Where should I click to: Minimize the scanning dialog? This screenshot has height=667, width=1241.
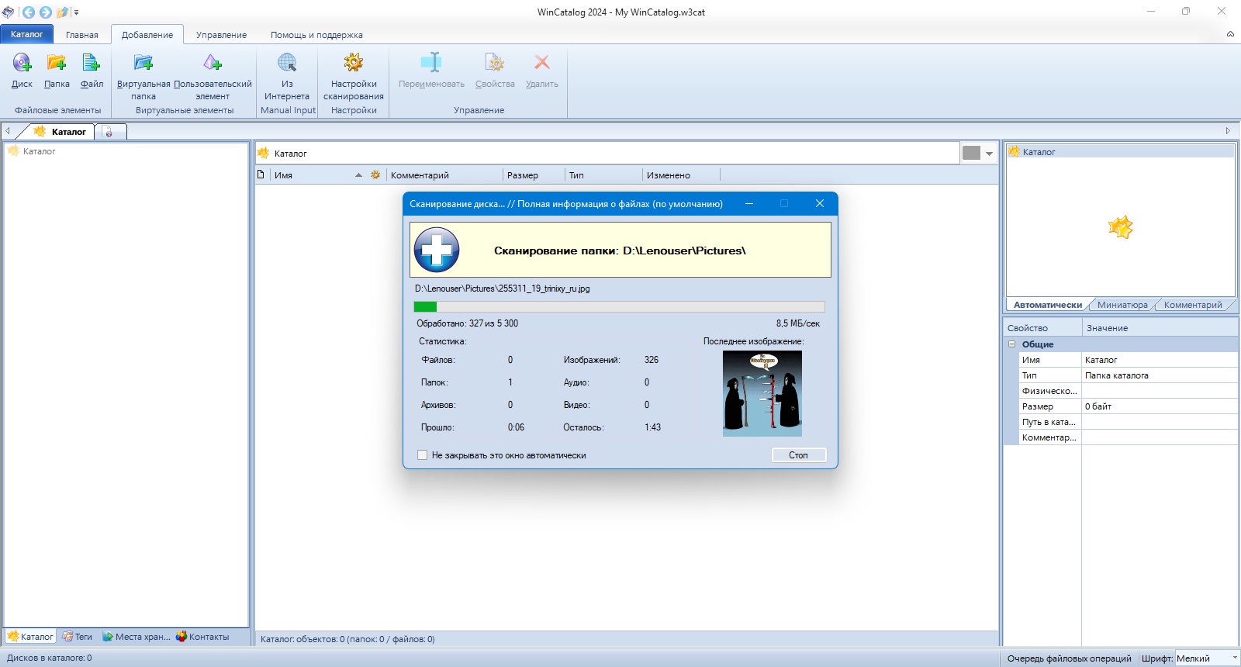click(x=749, y=203)
